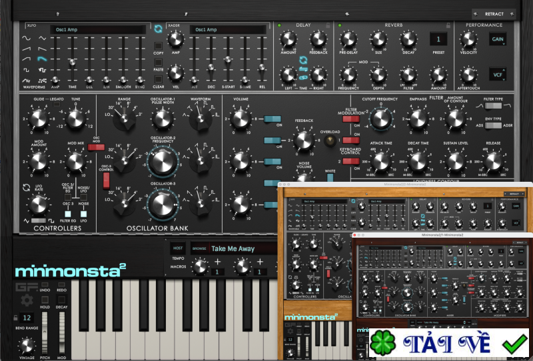The image size is (533, 361).
Task: Click the Cutoff Frequency knob
Action: click(380, 119)
